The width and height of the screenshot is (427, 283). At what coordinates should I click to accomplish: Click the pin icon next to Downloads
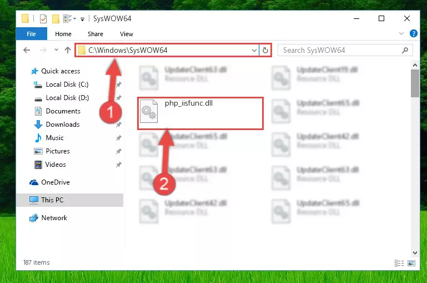118,125
